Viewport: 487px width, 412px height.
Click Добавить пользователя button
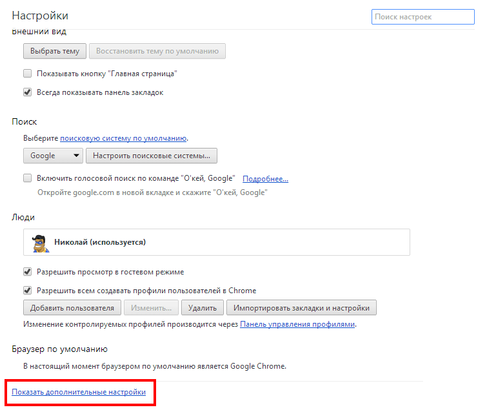(x=72, y=308)
